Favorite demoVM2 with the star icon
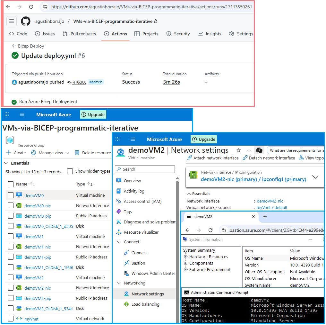 (x=239, y=150)
